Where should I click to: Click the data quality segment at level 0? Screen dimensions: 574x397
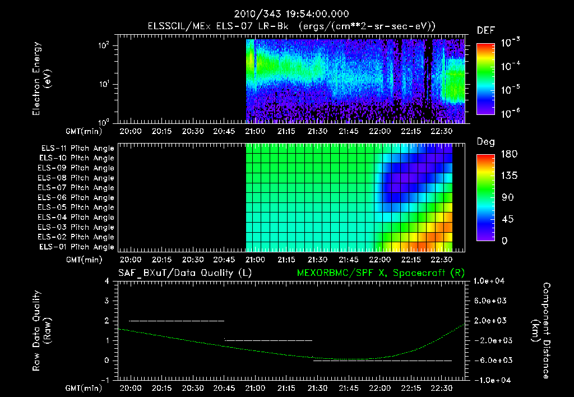click(x=382, y=361)
